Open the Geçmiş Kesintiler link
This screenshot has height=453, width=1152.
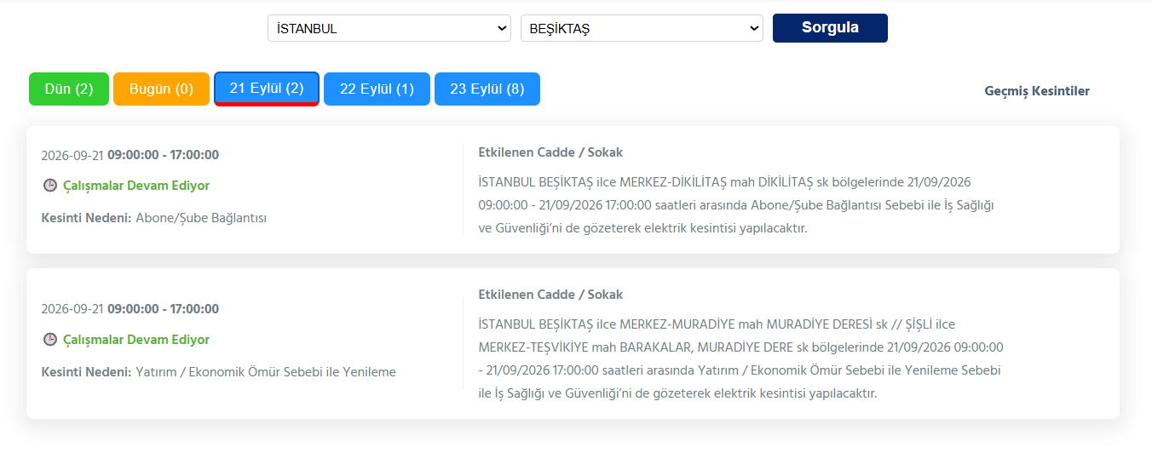click(1037, 91)
